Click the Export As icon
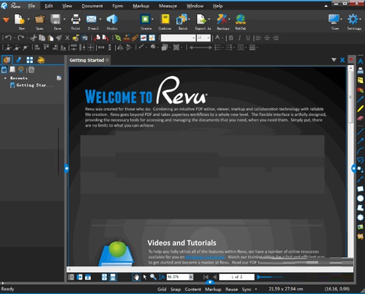 tap(201, 19)
